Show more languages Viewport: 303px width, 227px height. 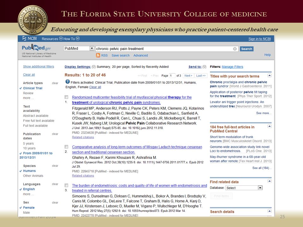pyautogui.click(x=28, y=194)
